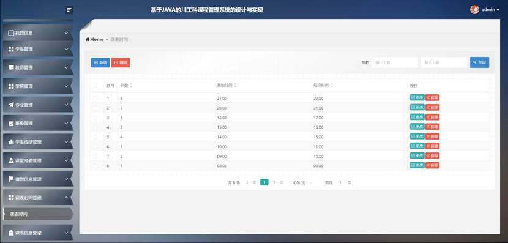Click the red delete button for row 8
The image size is (508, 243).
[x=433, y=165]
